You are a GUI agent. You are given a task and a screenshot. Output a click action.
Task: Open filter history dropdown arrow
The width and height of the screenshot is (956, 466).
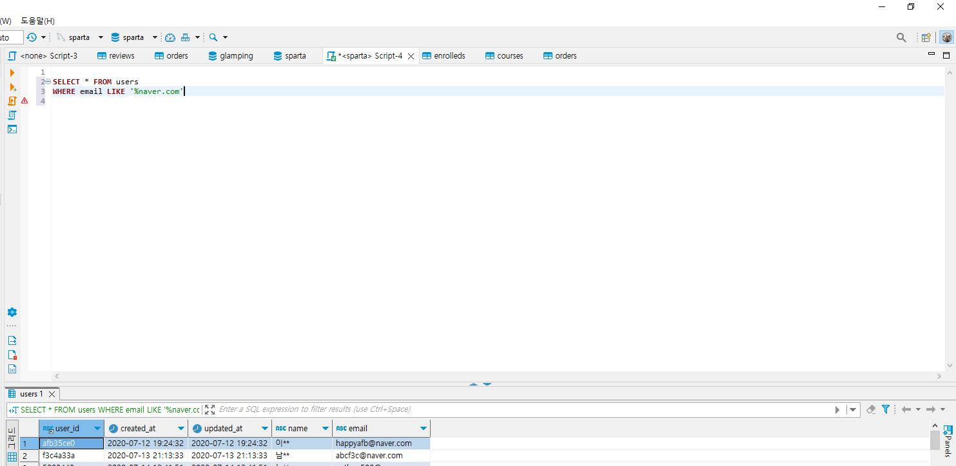[853, 409]
